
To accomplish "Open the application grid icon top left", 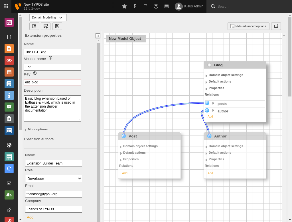I will [x=5, y=6].
